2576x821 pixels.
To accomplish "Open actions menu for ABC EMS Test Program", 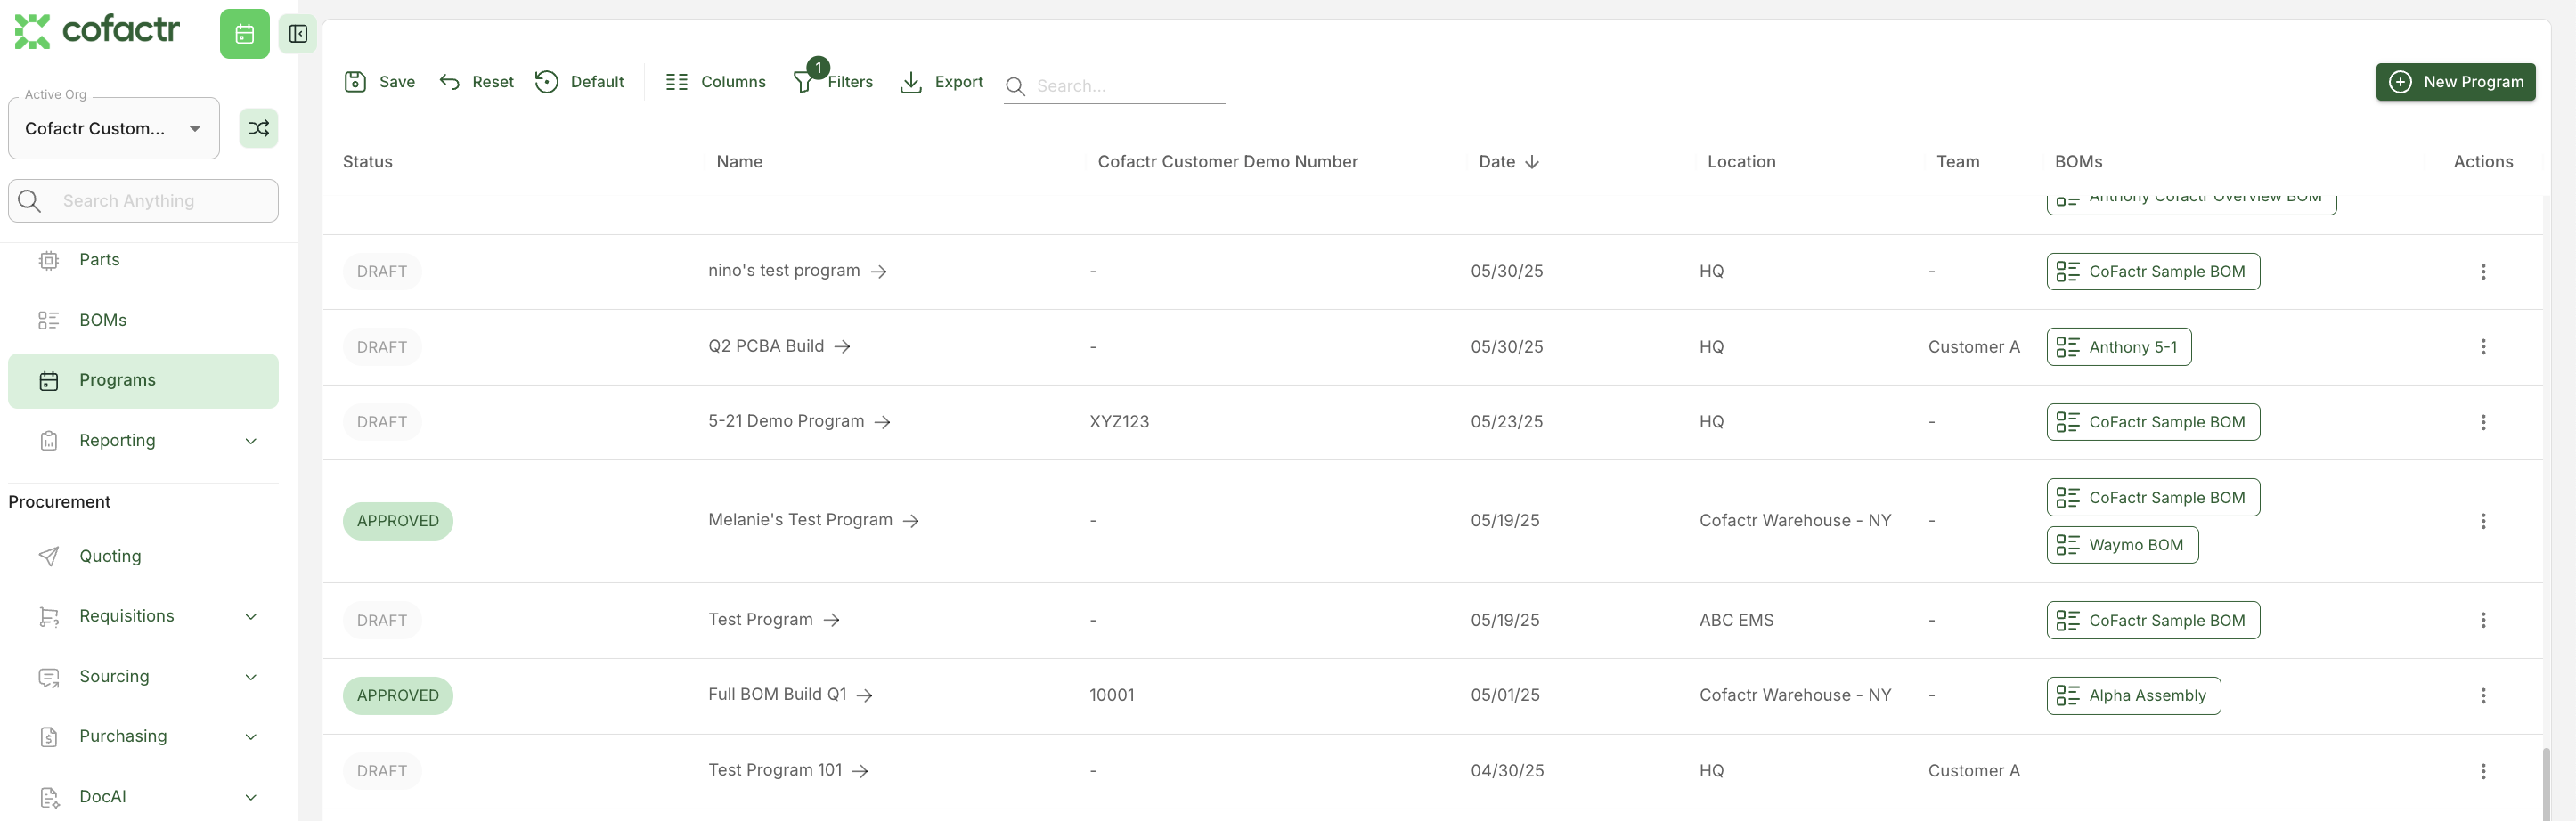I will 2482,620.
